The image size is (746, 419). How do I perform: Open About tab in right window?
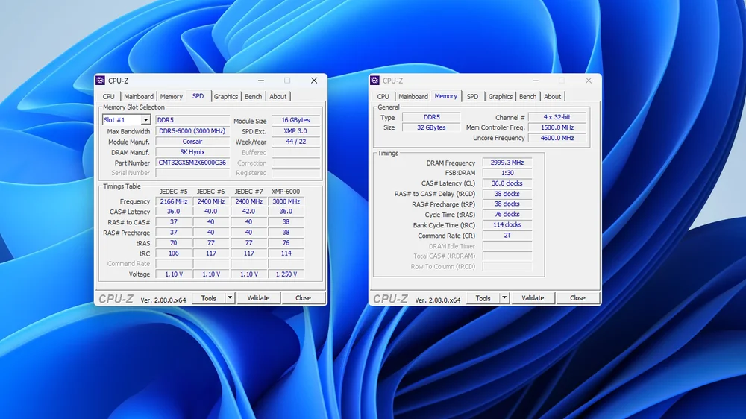point(552,96)
